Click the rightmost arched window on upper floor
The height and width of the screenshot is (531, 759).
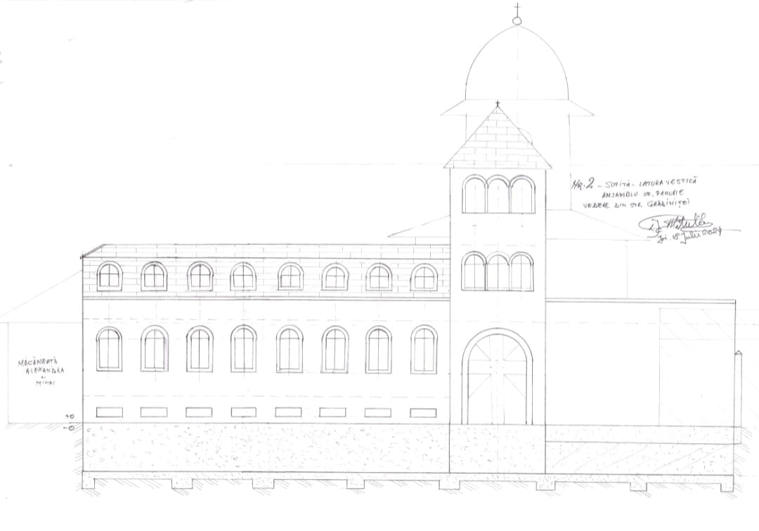424,277
